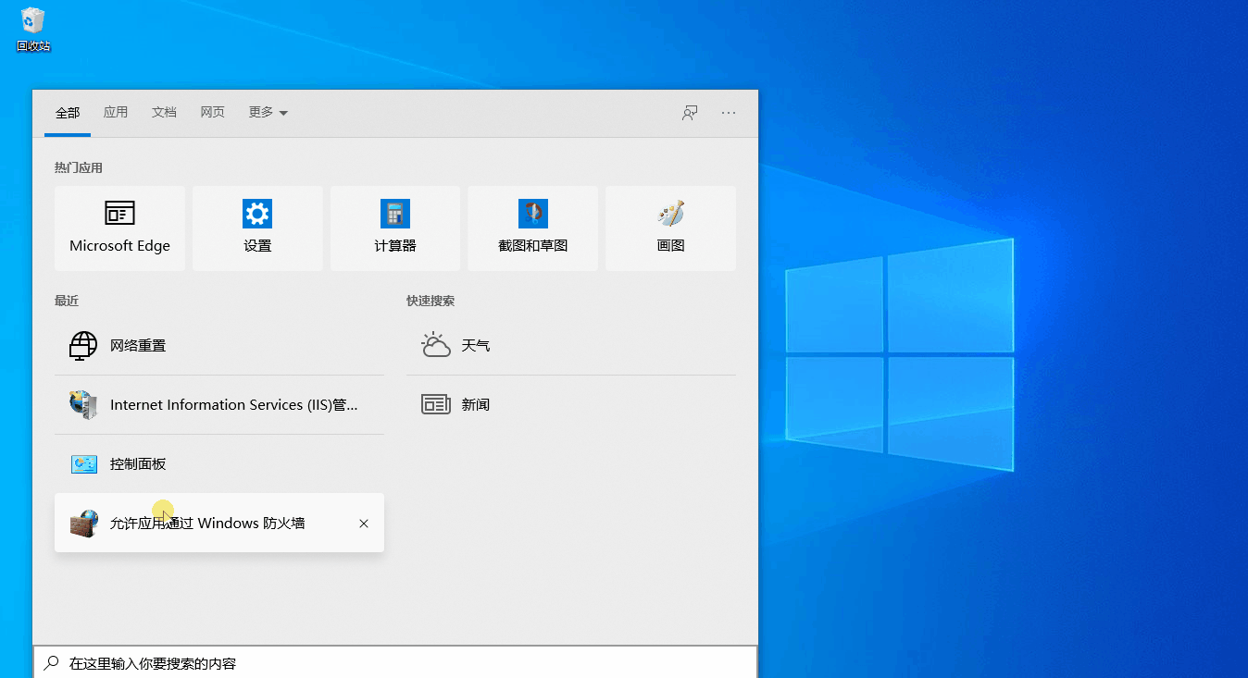Click the Windows firewall brick icon
This screenshot has width=1248, height=678.
click(x=83, y=524)
